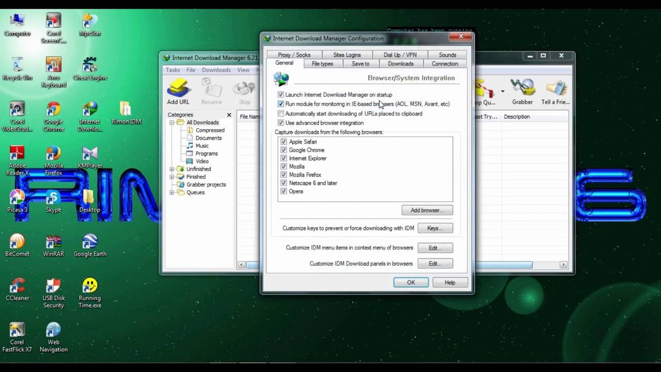This screenshot has width=661, height=372.
Task: Open USB Disk Security desktop icon
Action: pos(53,293)
